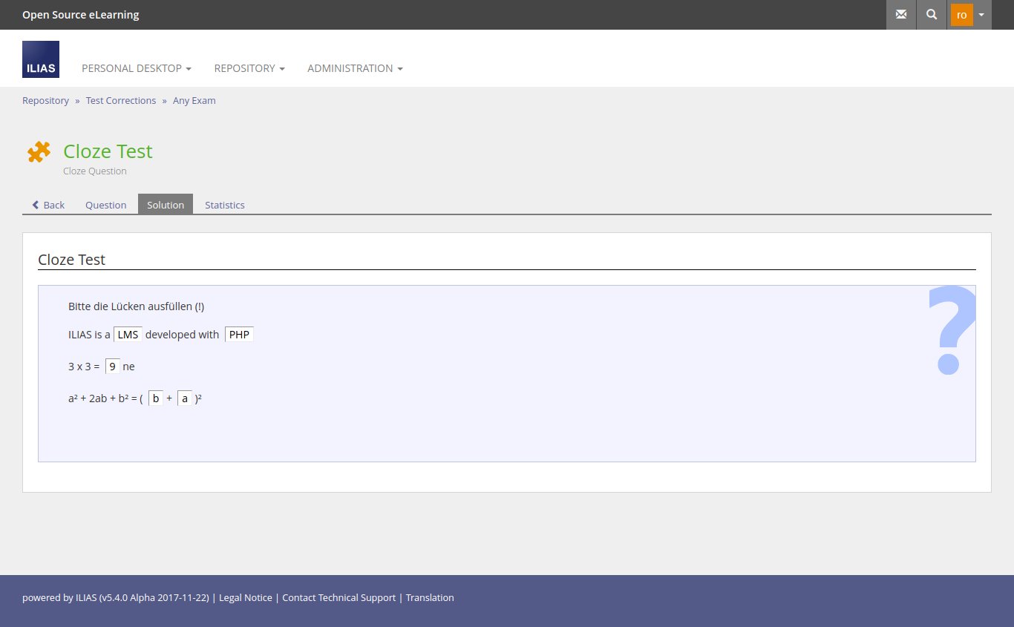Switch to the Question tab

pos(105,205)
